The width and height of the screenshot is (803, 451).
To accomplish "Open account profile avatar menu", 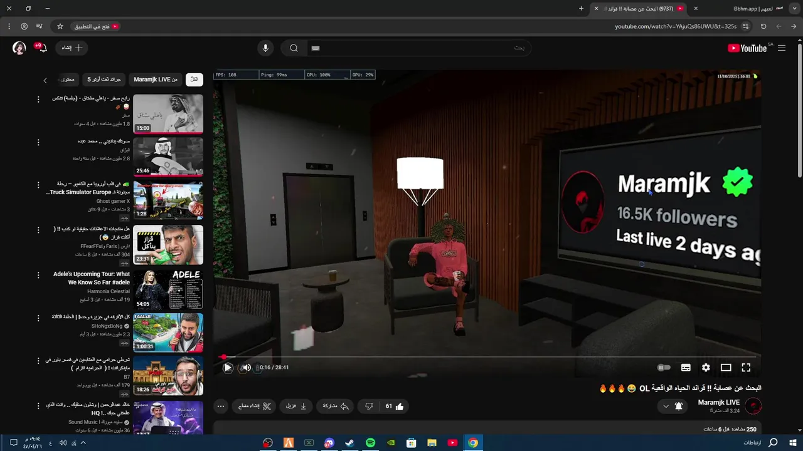I will coord(19,48).
